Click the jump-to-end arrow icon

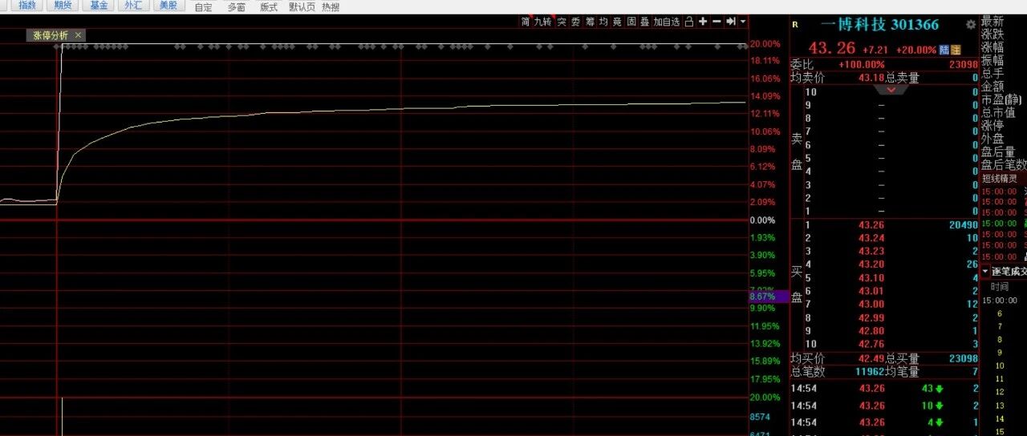pos(731,22)
